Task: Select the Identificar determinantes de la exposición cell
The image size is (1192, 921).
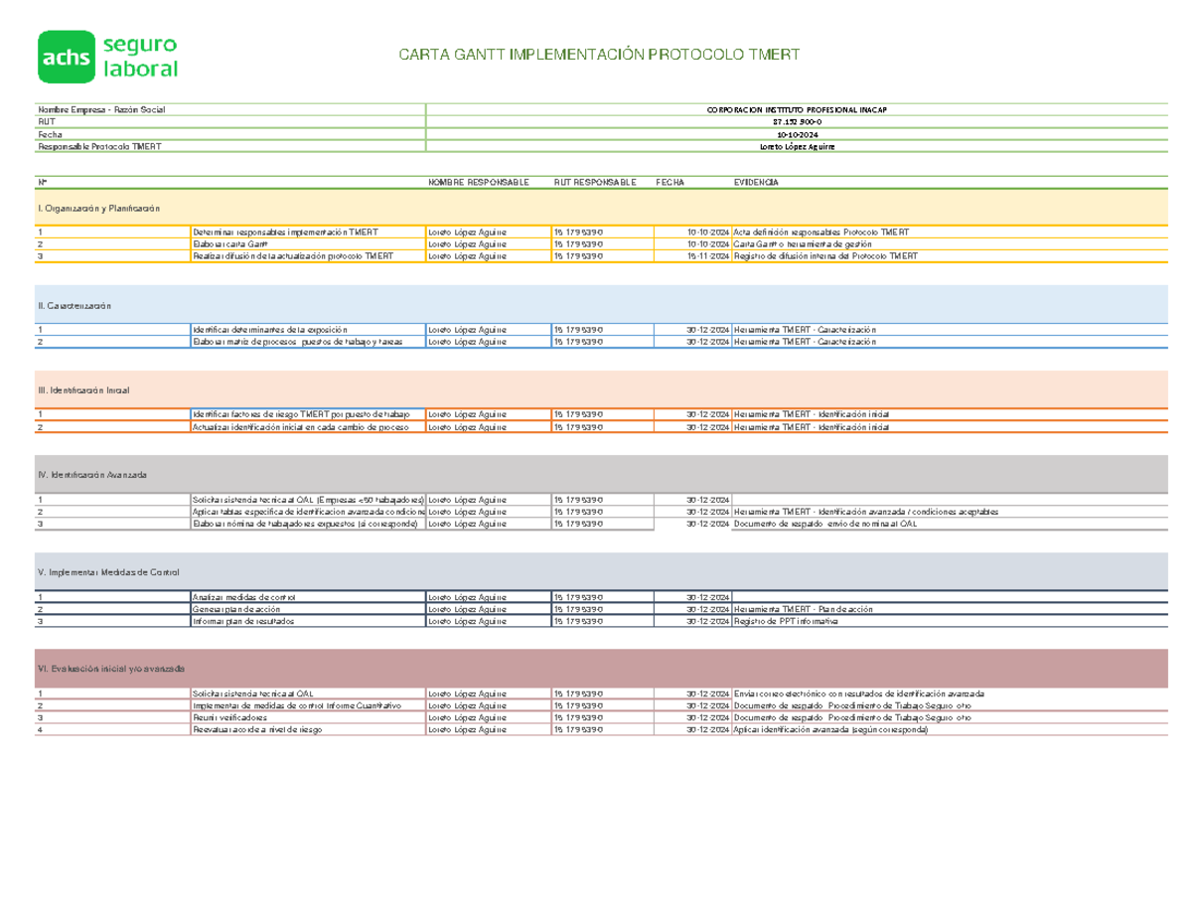Action: point(307,329)
